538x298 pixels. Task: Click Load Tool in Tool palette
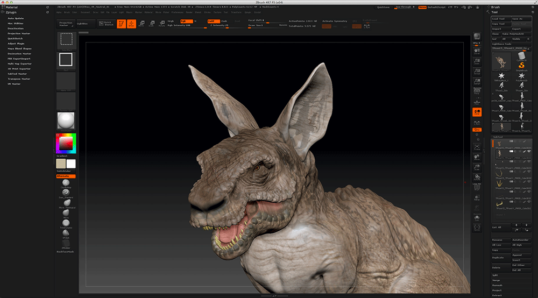[x=501, y=19]
